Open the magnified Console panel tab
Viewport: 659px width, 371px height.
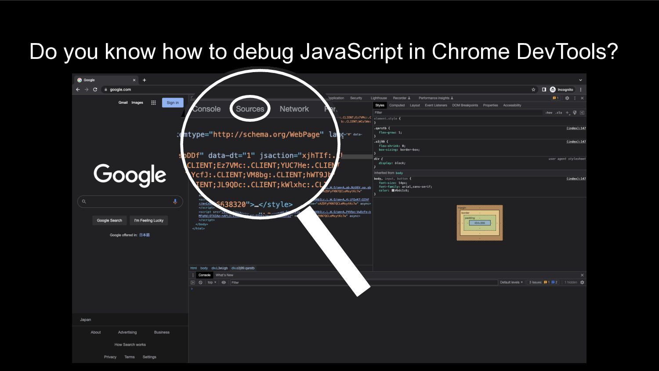click(206, 109)
